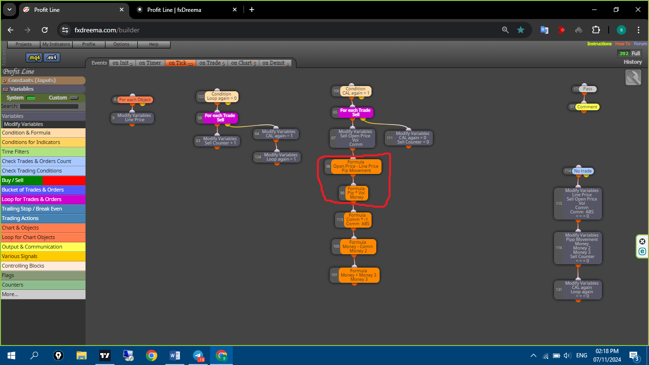The width and height of the screenshot is (649, 365).
Task: Click the zoom magnifier in address bar
Action: coord(506,30)
